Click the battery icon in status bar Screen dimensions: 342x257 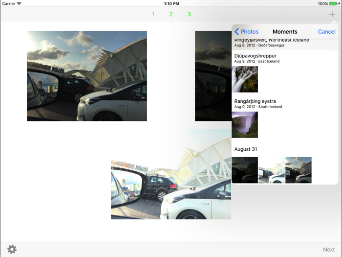[x=334, y=3]
